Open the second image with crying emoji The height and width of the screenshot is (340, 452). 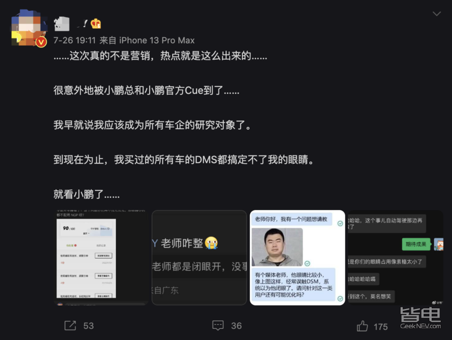point(199,258)
